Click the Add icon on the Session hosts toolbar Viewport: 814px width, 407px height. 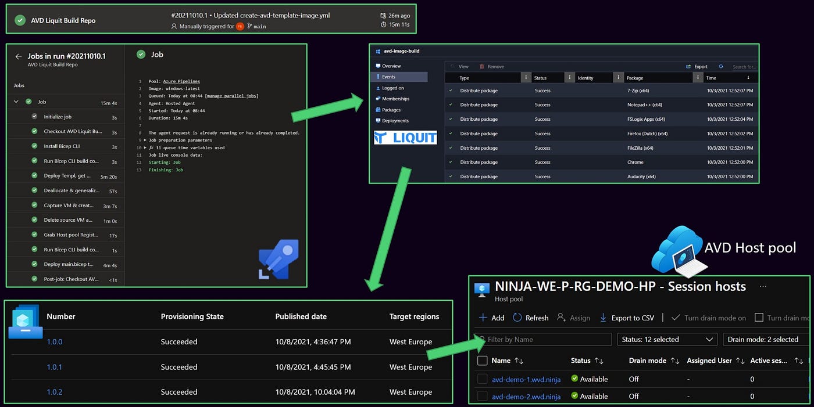[x=483, y=318]
